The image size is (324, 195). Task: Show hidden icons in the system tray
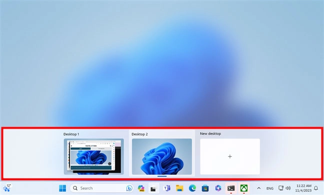tap(258, 188)
